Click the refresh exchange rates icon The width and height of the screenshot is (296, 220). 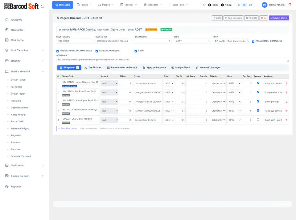204,5
